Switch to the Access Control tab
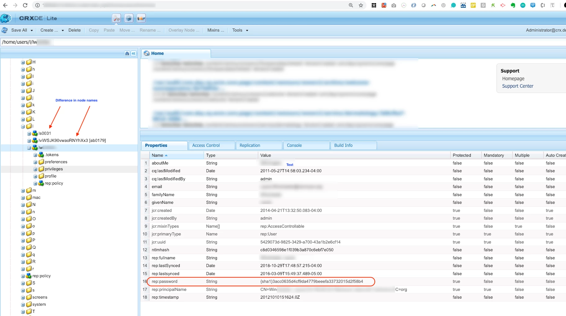This screenshot has width=566, height=316. pyautogui.click(x=212, y=145)
